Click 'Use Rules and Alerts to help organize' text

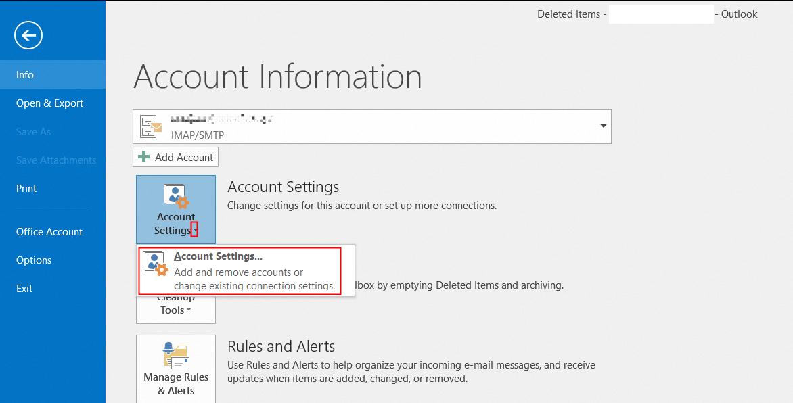tap(411, 372)
